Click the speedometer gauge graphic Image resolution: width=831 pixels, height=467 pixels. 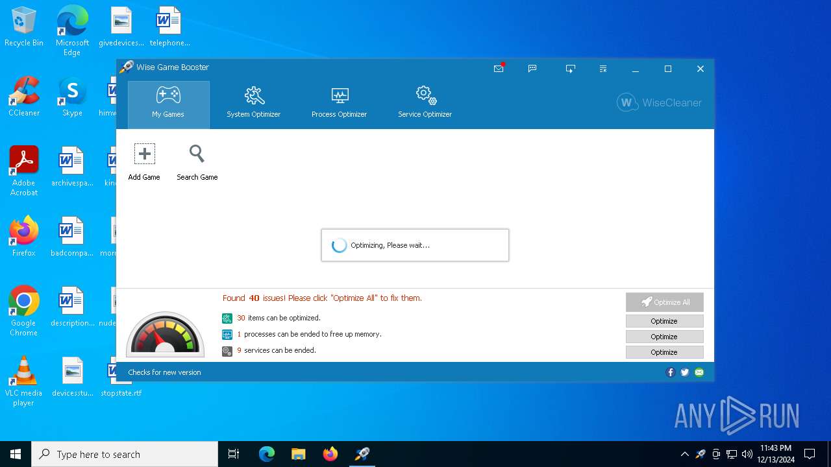tap(165, 334)
